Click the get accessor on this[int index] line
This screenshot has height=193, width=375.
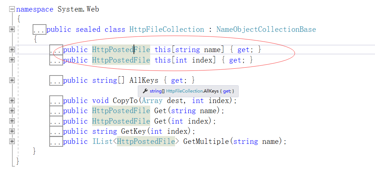click(235, 60)
